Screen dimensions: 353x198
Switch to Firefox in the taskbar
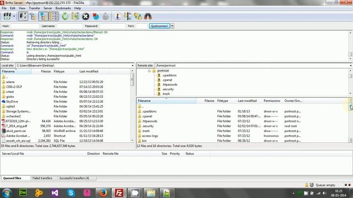pyautogui.click(x=103, y=193)
